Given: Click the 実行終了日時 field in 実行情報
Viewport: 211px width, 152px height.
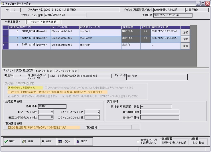Looking at the screenshot, I should [160, 117].
